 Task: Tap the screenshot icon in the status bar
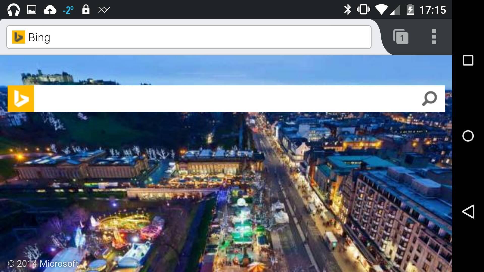32,10
